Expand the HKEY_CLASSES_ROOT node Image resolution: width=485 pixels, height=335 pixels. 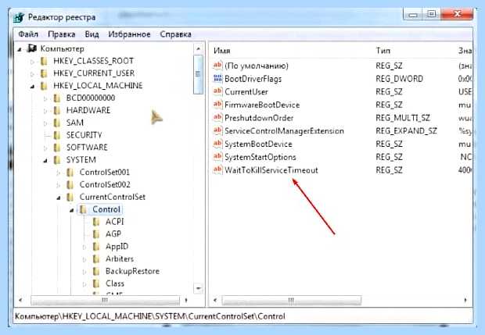pyautogui.click(x=32, y=62)
